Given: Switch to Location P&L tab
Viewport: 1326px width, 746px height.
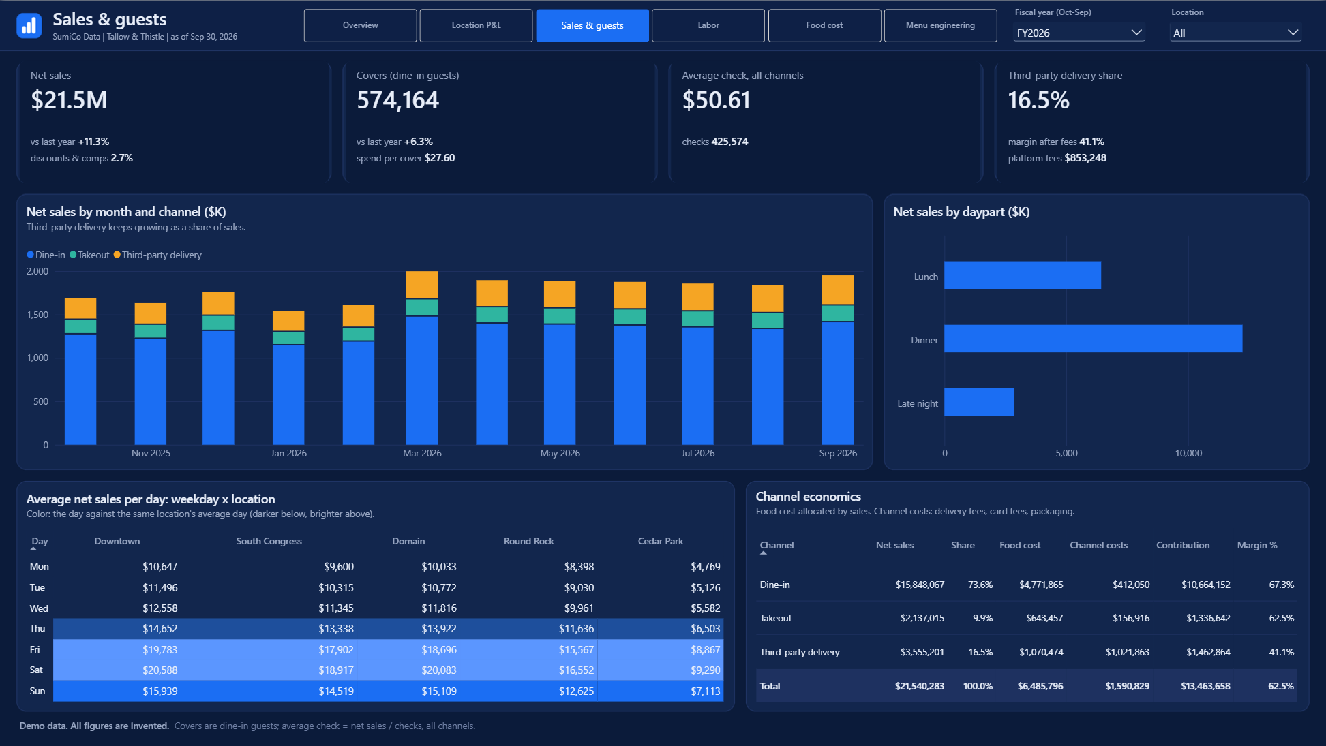Looking at the screenshot, I should pyautogui.click(x=476, y=25).
